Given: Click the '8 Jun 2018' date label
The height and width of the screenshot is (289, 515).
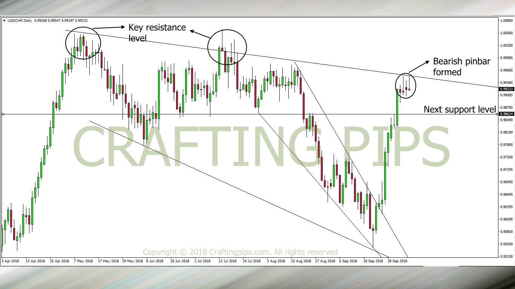Looking at the screenshot, I should (155, 261).
